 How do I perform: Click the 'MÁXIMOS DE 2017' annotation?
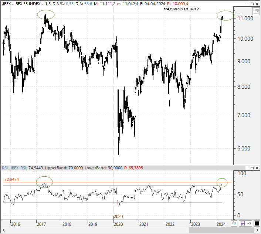tap(181, 9)
